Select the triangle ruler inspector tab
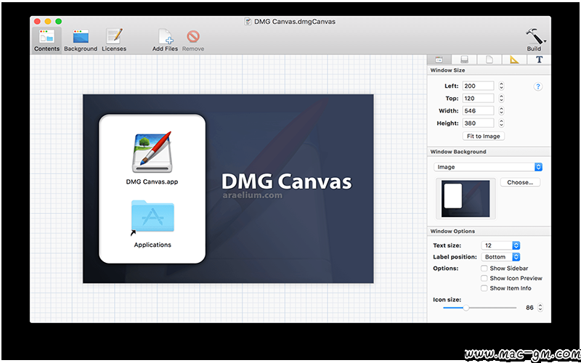The image size is (581, 363). [514, 60]
